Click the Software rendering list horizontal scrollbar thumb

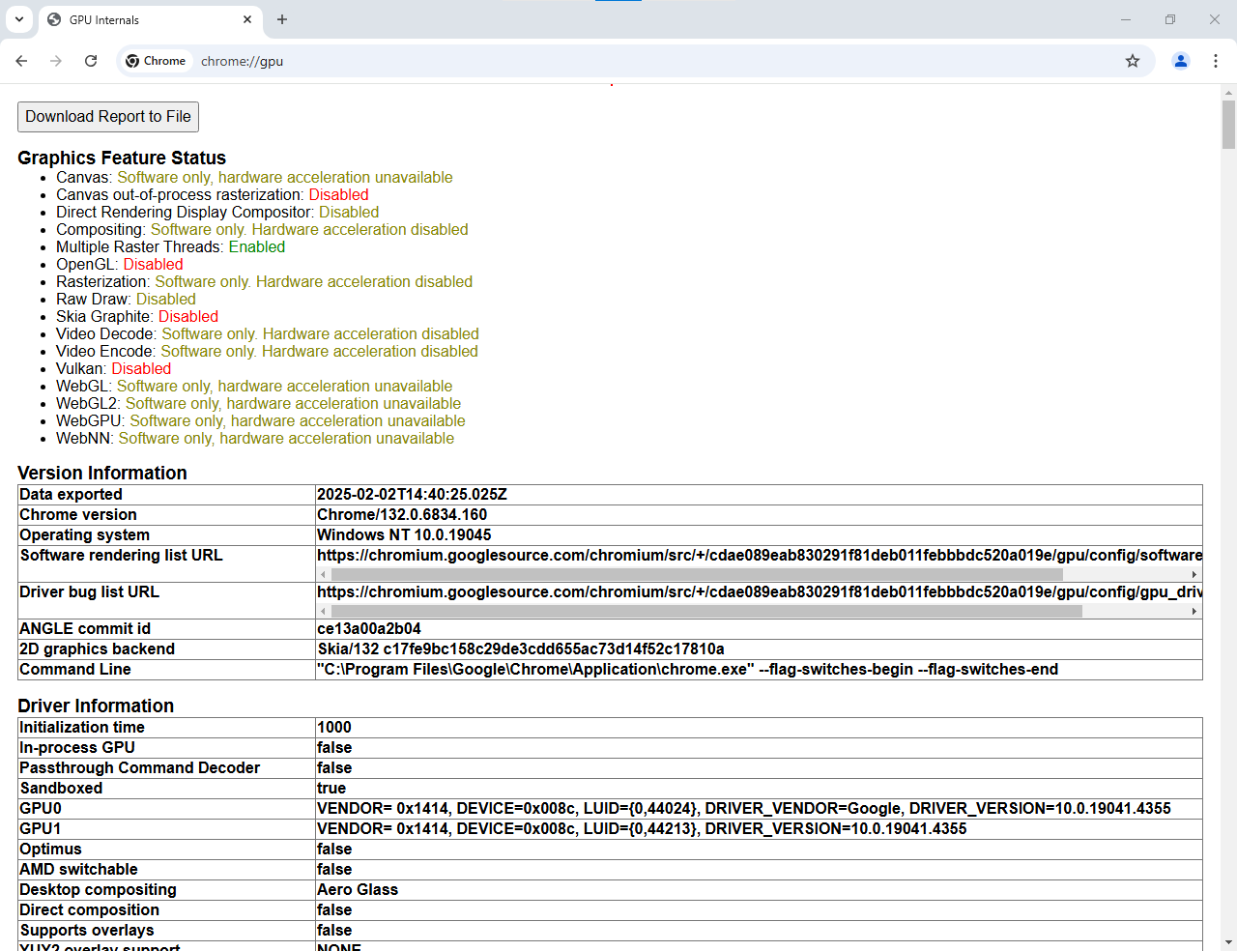pyautogui.click(x=697, y=574)
